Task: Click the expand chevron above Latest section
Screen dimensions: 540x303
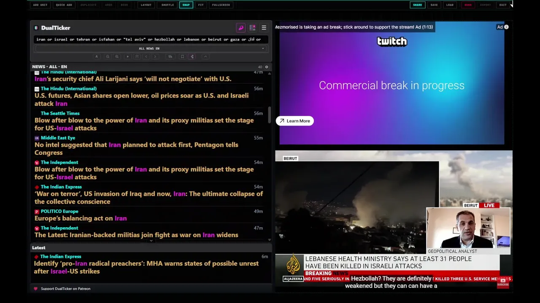Action: pyautogui.click(x=151, y=241)
